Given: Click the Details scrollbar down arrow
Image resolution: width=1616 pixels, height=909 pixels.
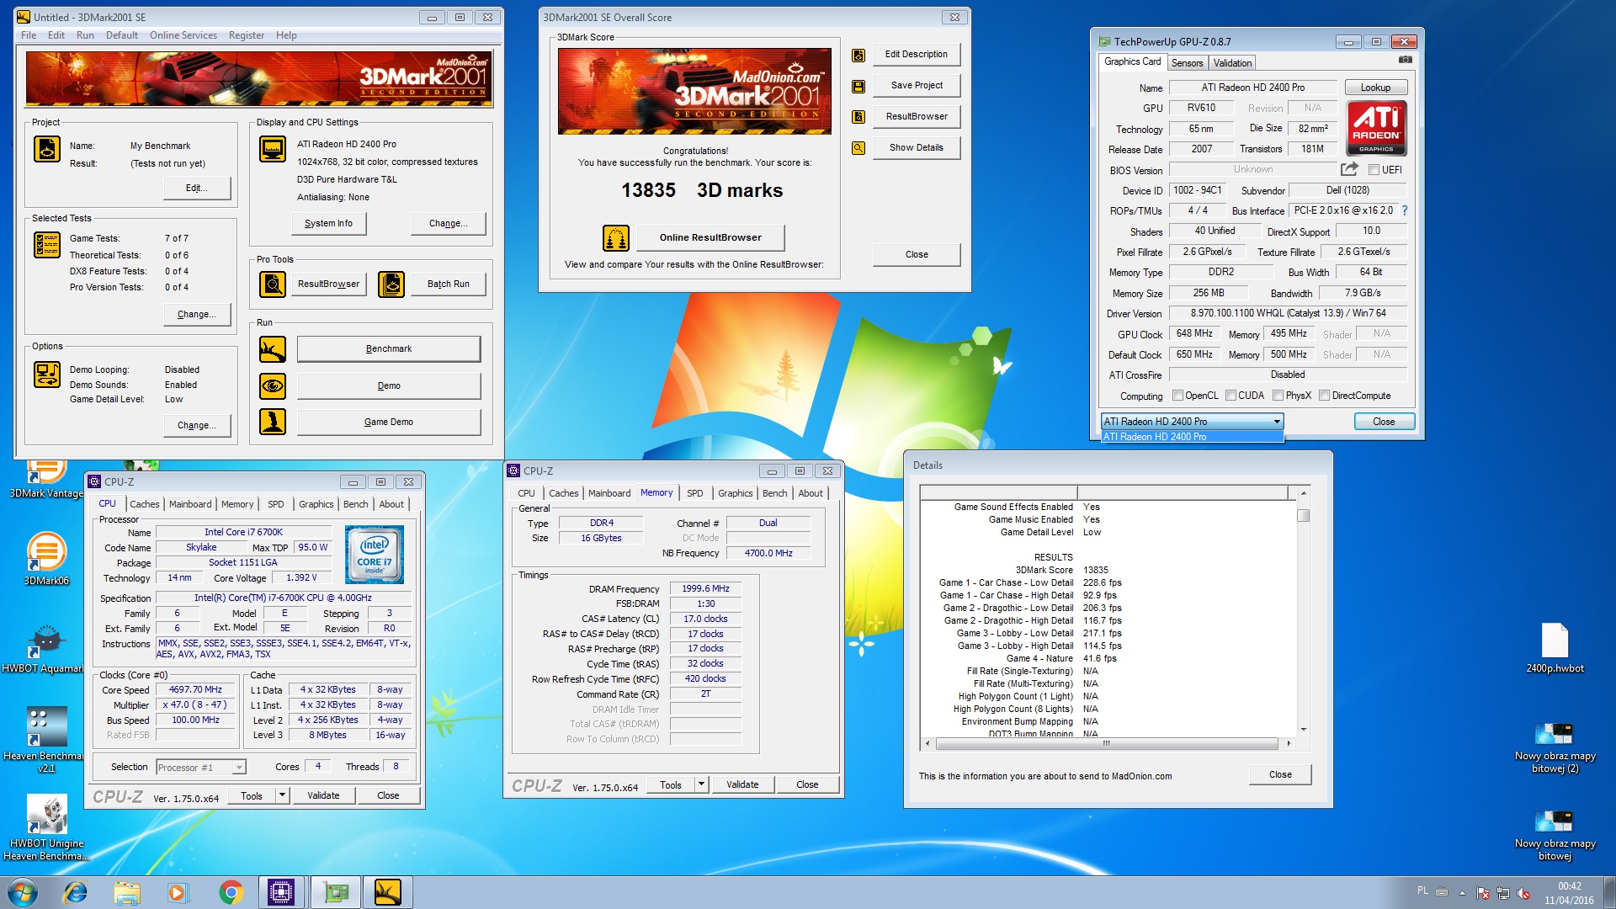Looking at the screenshot, I should (x=1303, y=731).
